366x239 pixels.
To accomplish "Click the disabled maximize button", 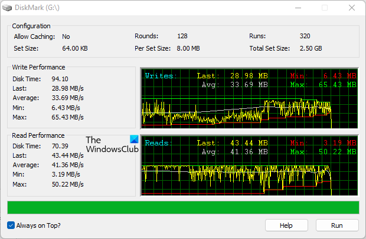I will [x=325, y=8].
